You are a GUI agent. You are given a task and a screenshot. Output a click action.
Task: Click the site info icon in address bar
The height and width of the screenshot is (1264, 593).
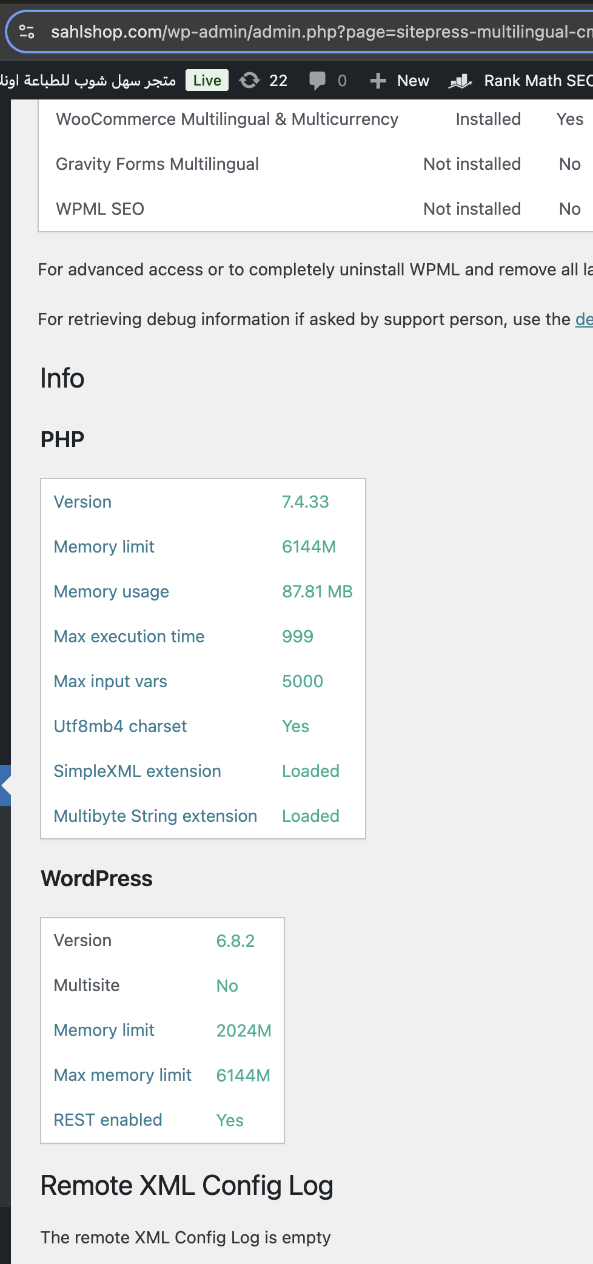(x=27, y=32)
